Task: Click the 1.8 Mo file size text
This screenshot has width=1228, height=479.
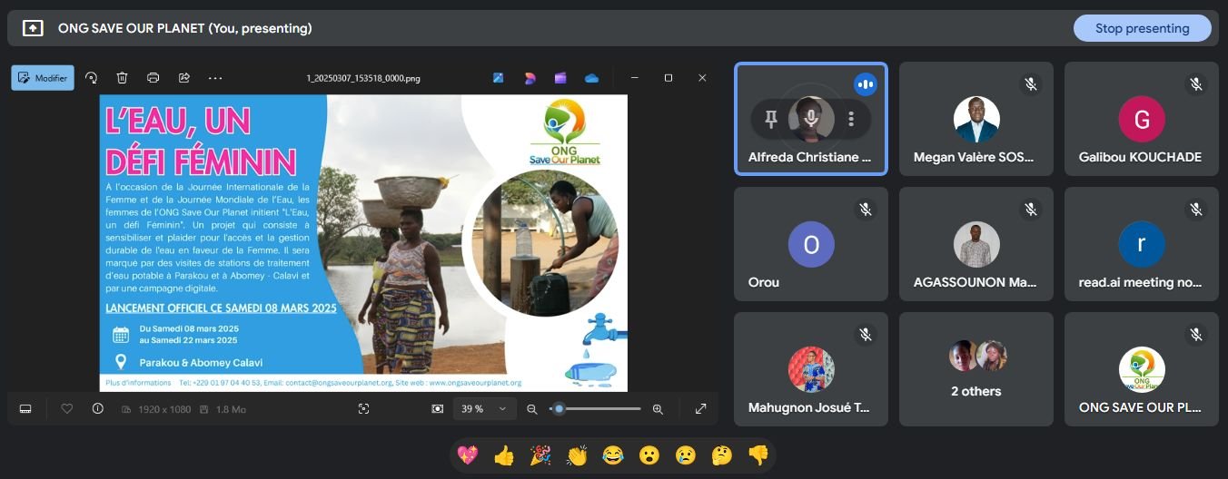Action: click(x=229, y=409)
